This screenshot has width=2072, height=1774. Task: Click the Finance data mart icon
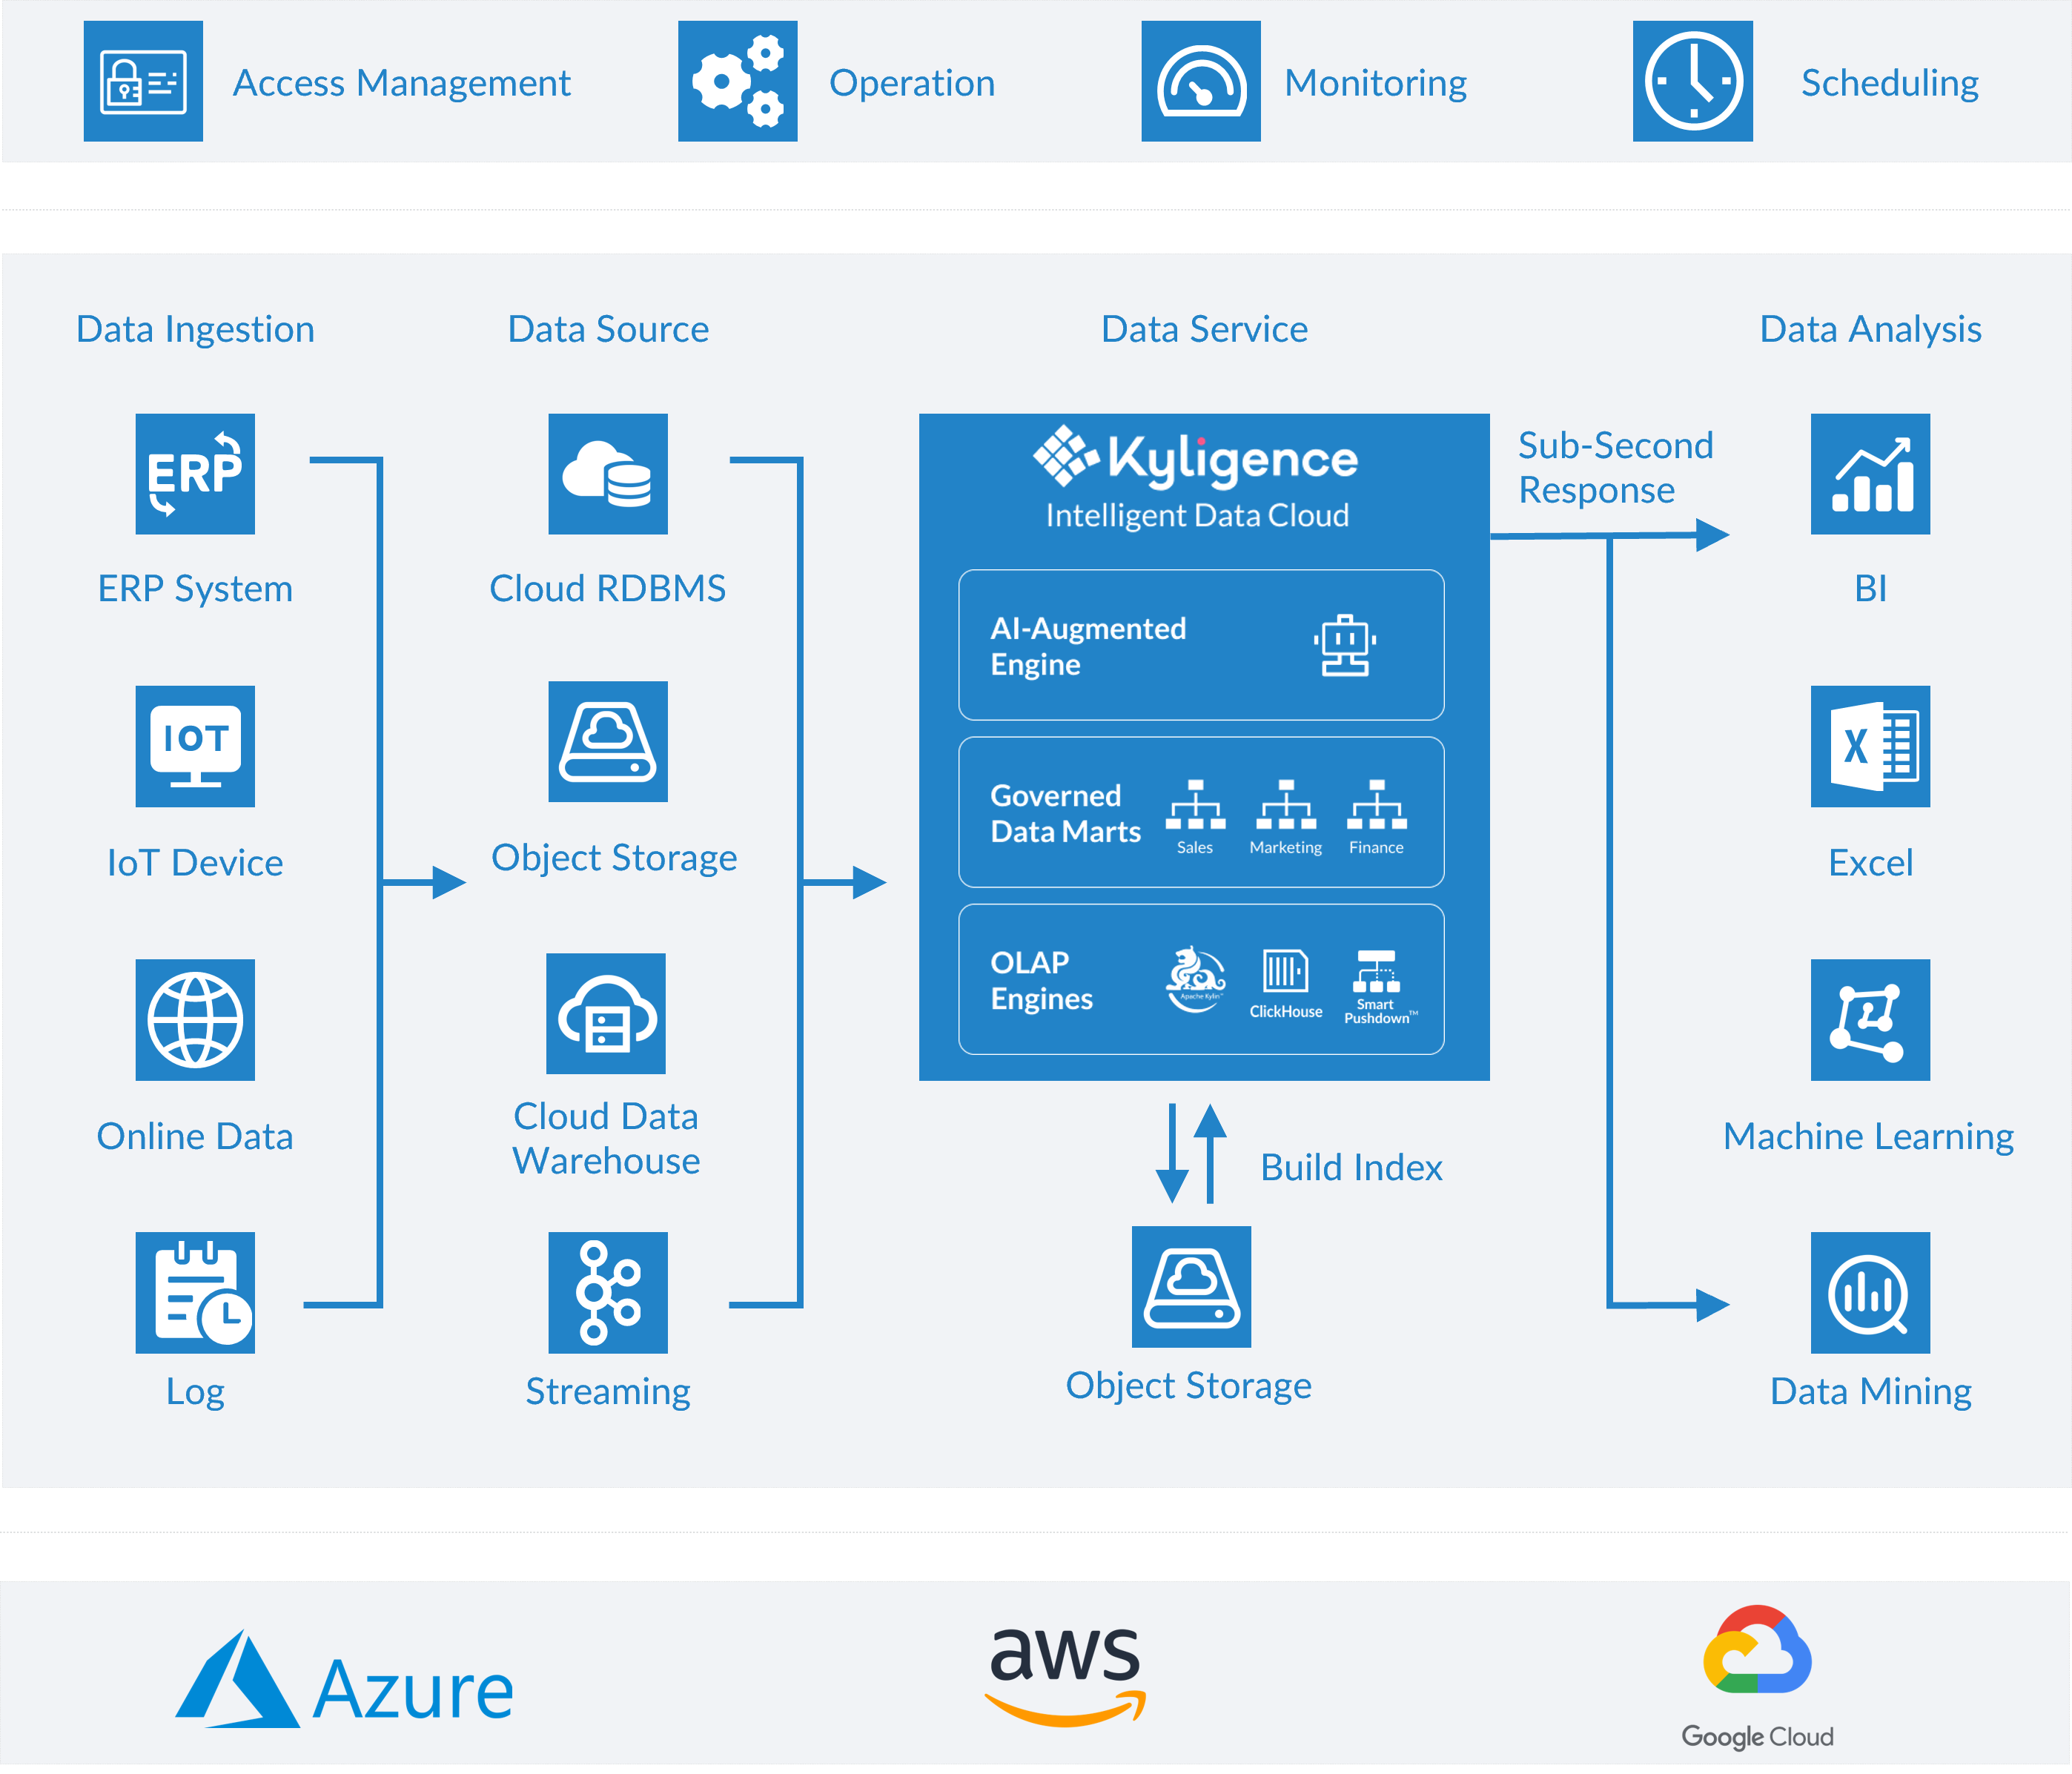click(1376, 805)
